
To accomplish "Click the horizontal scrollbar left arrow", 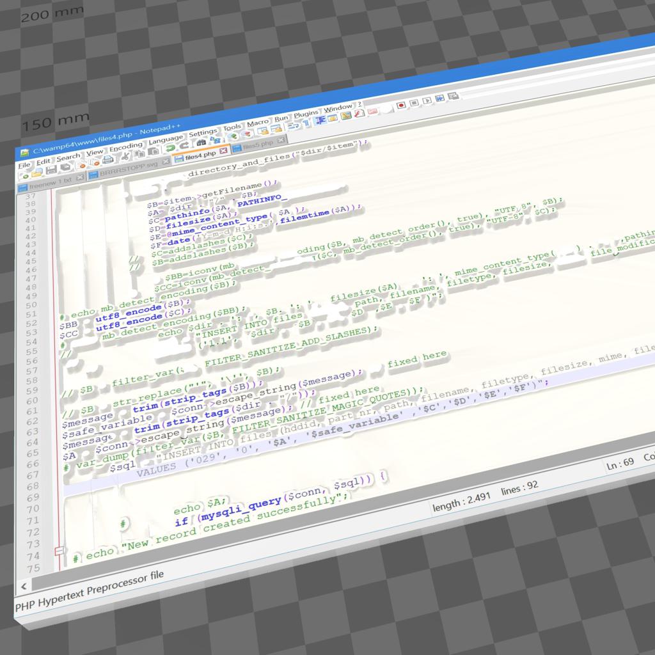I will tap(24, 587).
